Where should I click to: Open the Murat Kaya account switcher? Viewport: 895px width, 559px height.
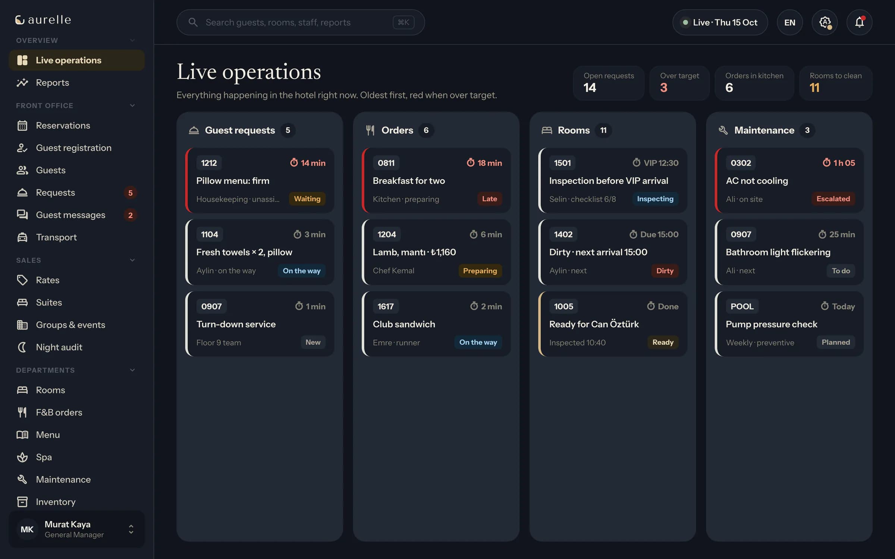pos(76,529)
